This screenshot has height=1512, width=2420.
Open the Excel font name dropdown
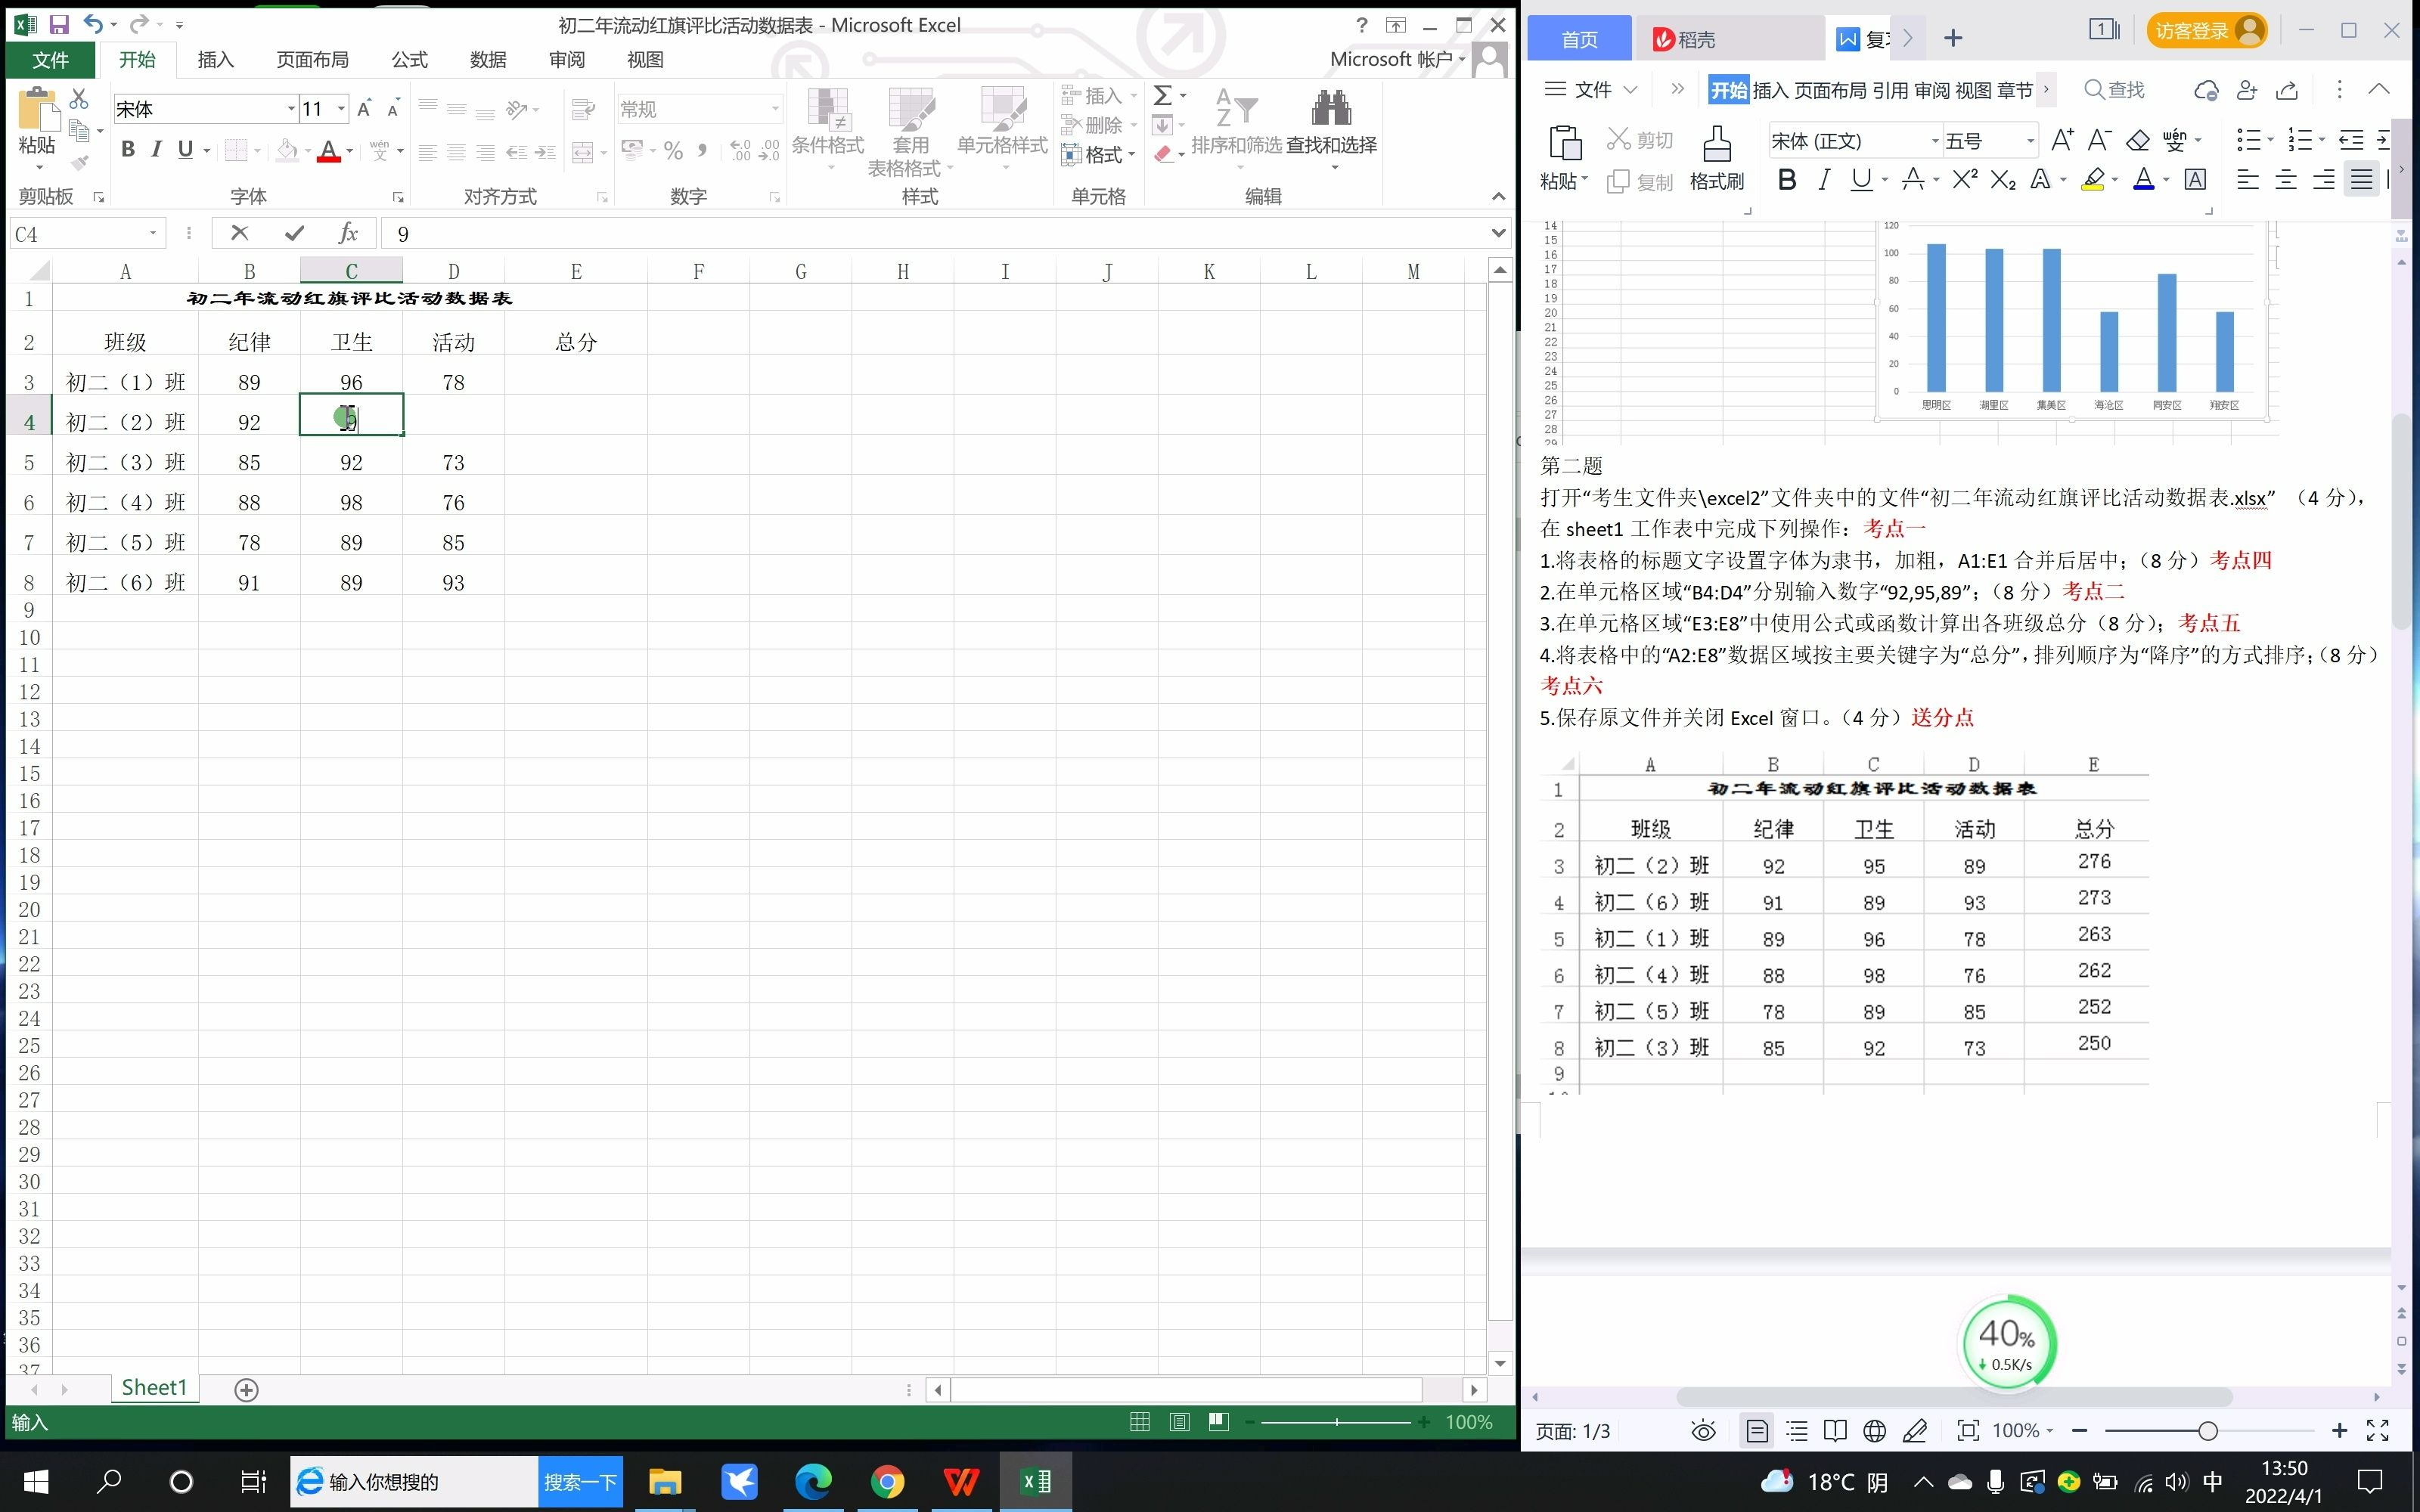pyautogui.click(x=291, y=109)
